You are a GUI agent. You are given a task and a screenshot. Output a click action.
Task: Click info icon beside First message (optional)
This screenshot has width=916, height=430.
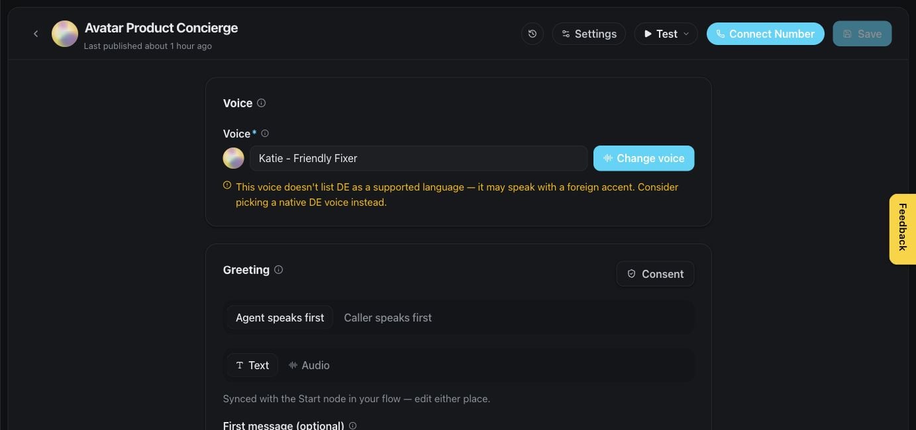[x=352, y=426]
